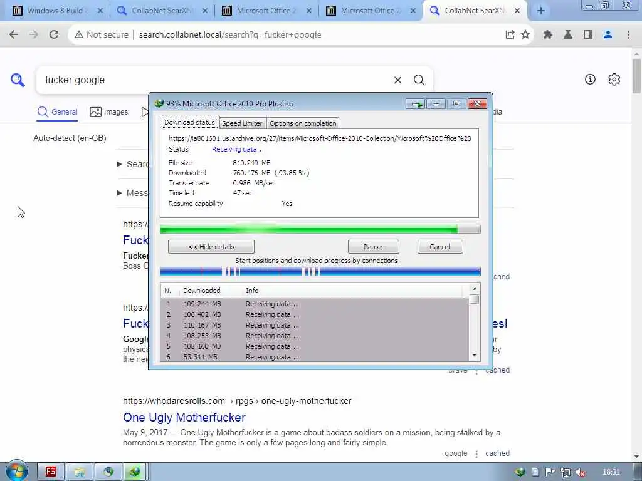Open the FG app from the taskbar
This screenshot has width=642, height=481.
(51, 472)
